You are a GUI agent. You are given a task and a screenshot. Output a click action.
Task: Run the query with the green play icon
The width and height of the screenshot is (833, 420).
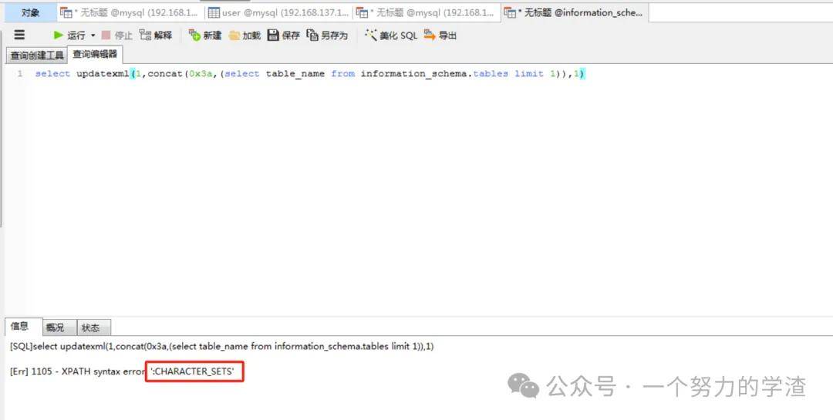point(59,35)
